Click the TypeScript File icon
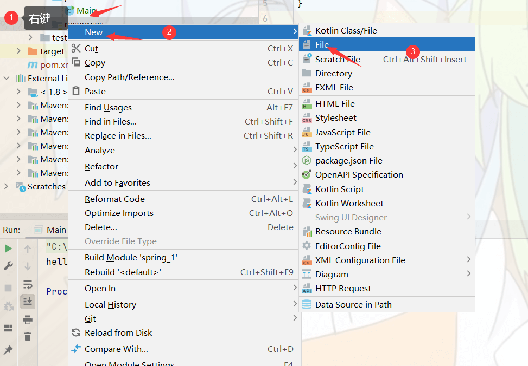 point(307,147)
